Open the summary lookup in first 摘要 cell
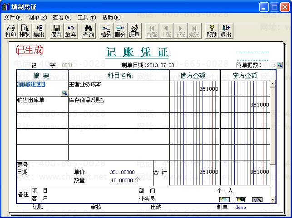Viewport: 292px width, 218px height. pyautogui.click(x=64, y=93)
